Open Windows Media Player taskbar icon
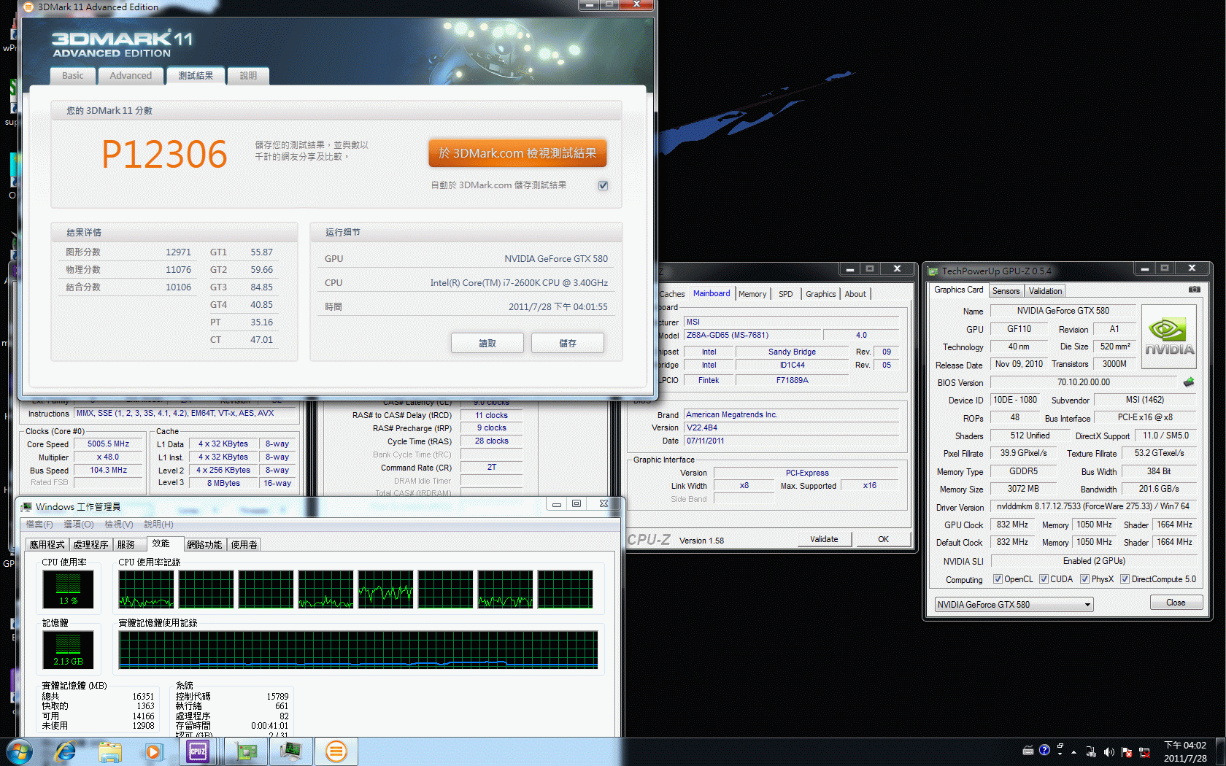This screenshot has width=1226, height=766. pyautogui.click(x=153, y=751)
